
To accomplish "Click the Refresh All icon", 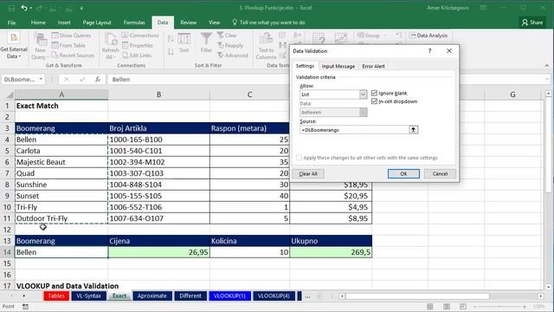I will pyautogui.click(x=111, y=40).
